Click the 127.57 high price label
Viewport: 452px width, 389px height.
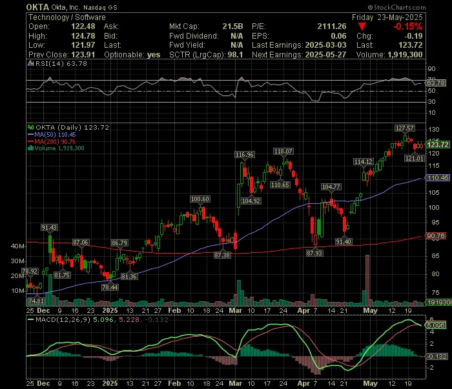404,128
